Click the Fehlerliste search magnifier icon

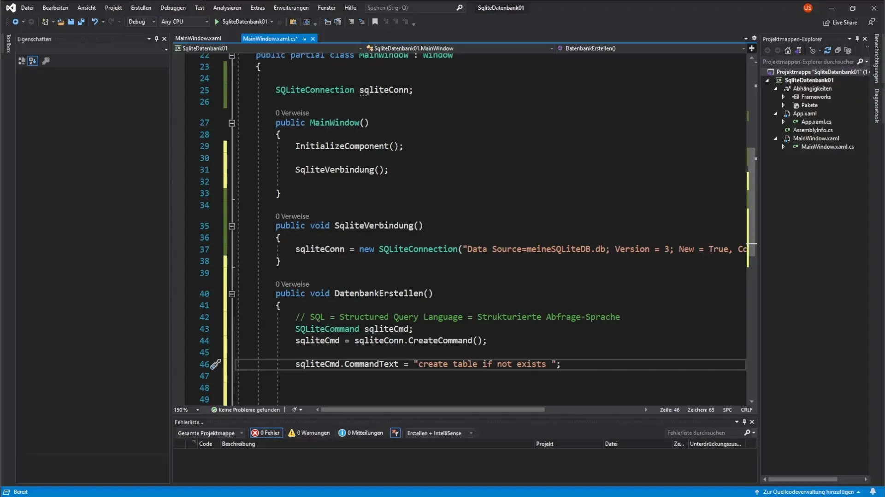[747, 433]
